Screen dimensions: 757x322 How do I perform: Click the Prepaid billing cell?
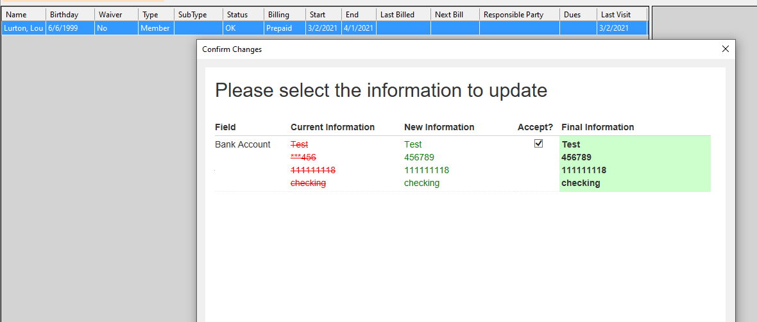[x=285, y=28]
